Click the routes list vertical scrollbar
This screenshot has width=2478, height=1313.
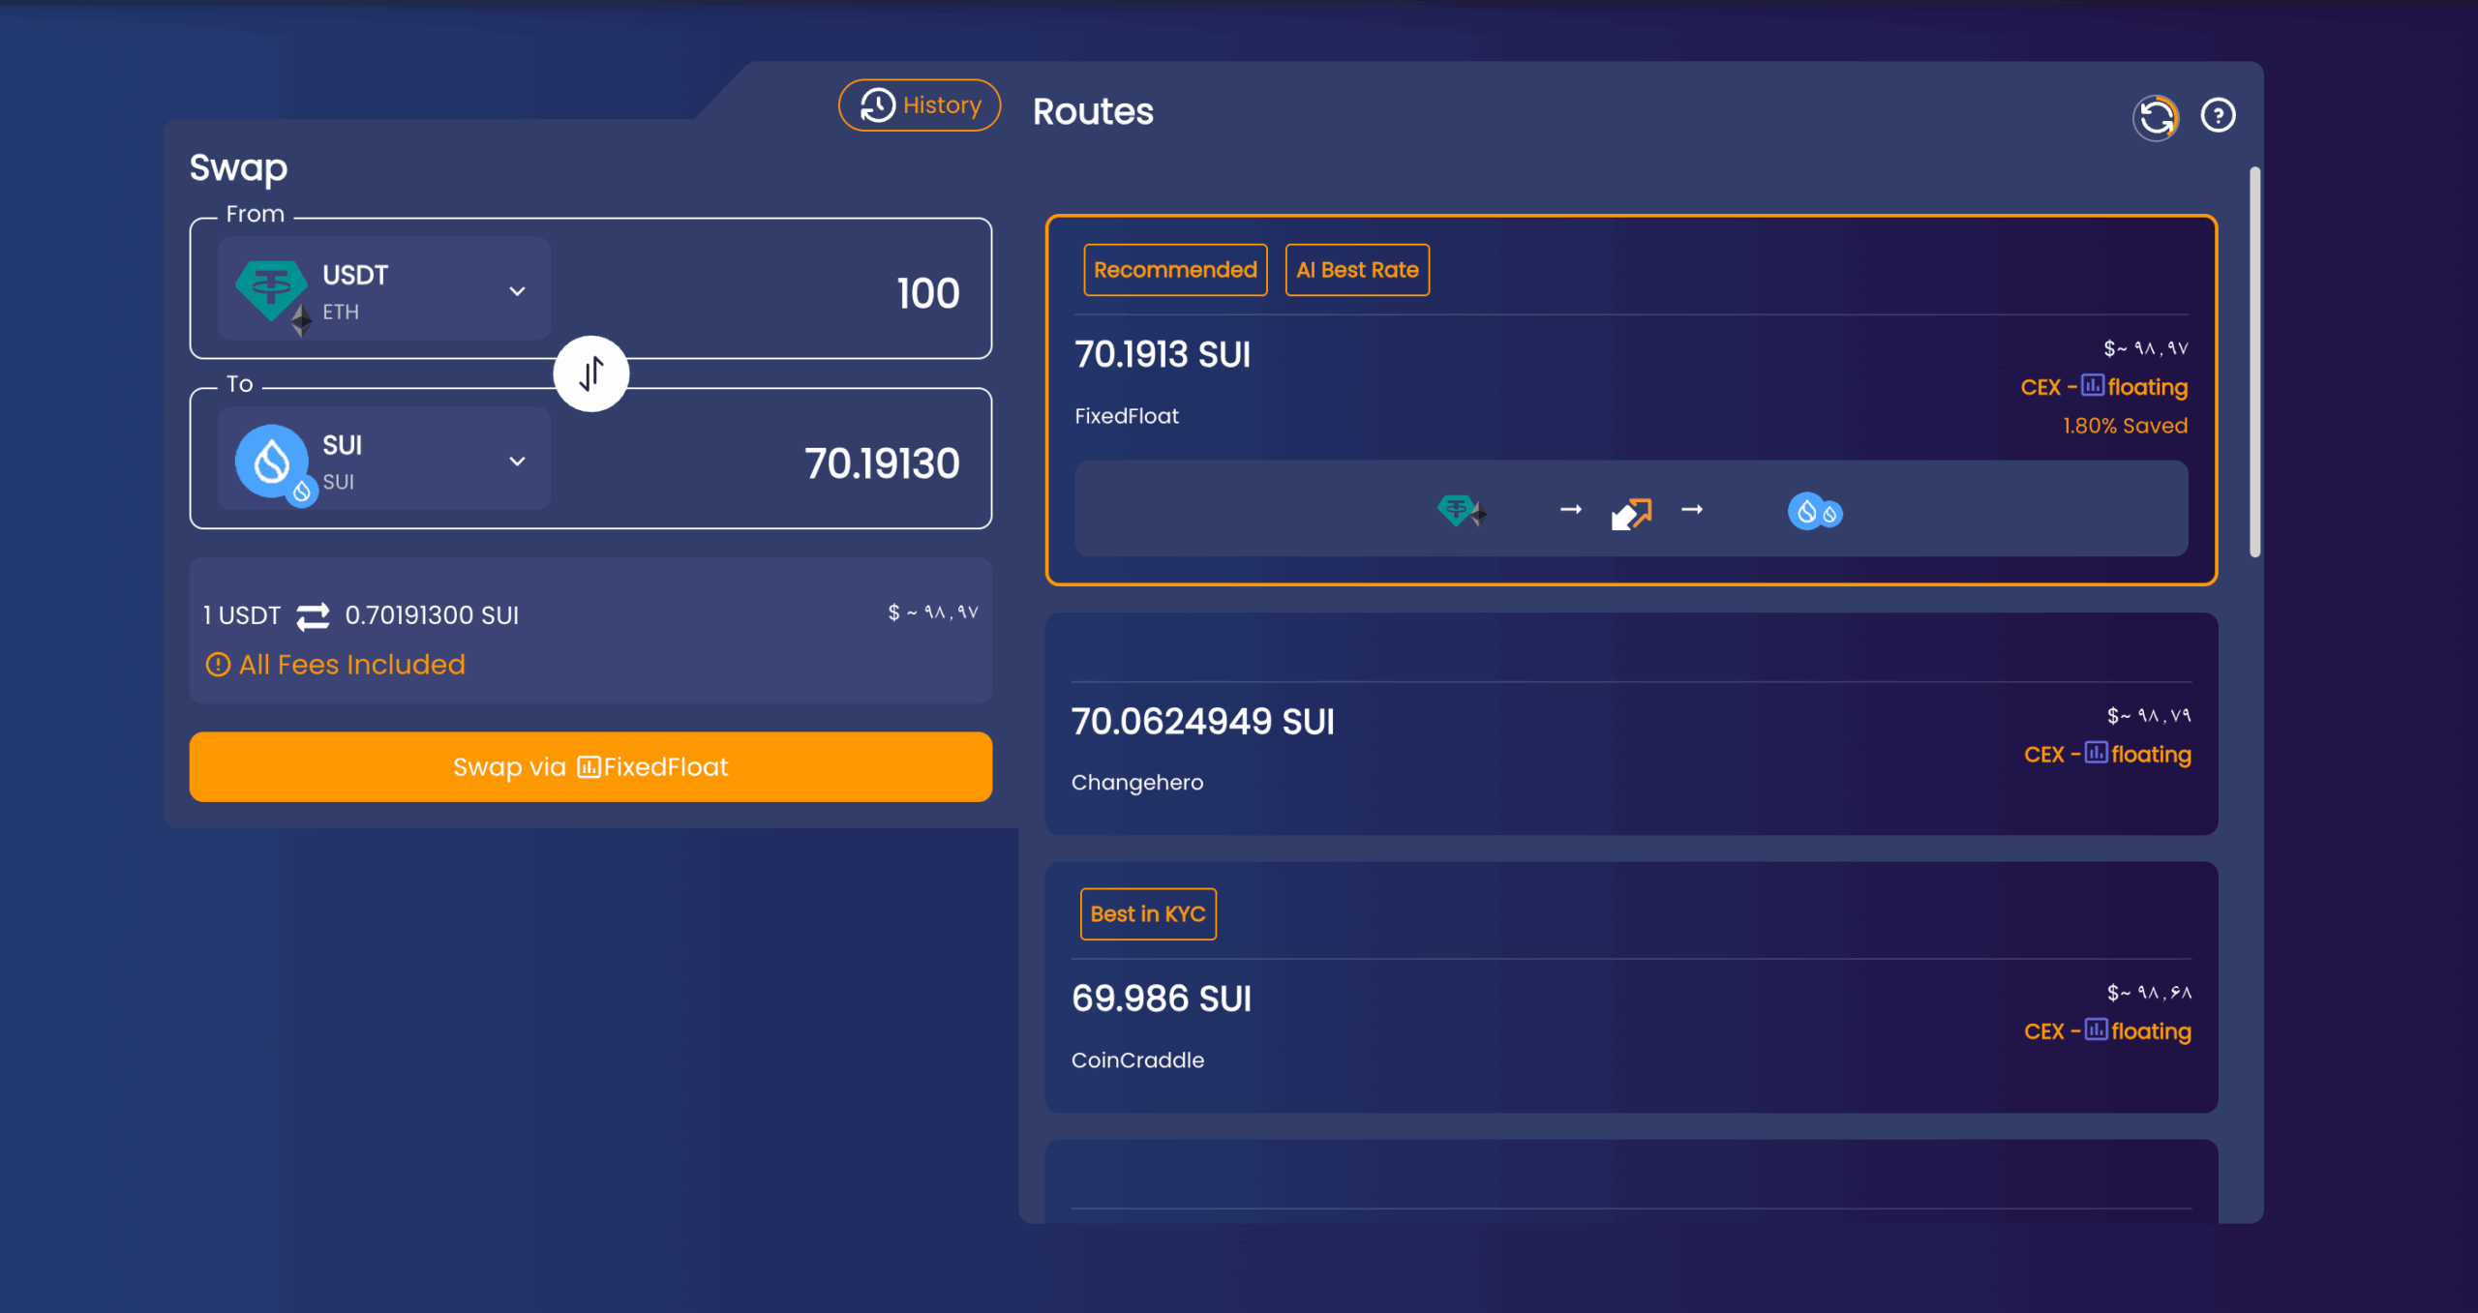(x=2254, y=363)
